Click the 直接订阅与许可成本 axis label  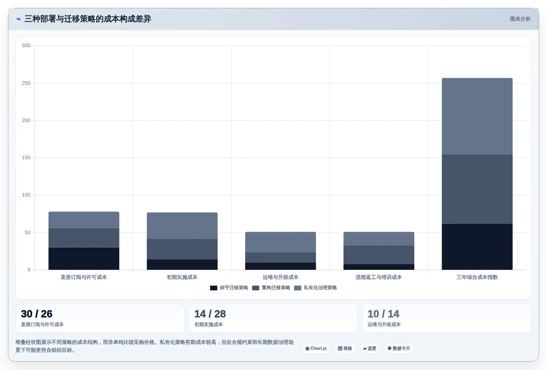click(x=84, y=277)
